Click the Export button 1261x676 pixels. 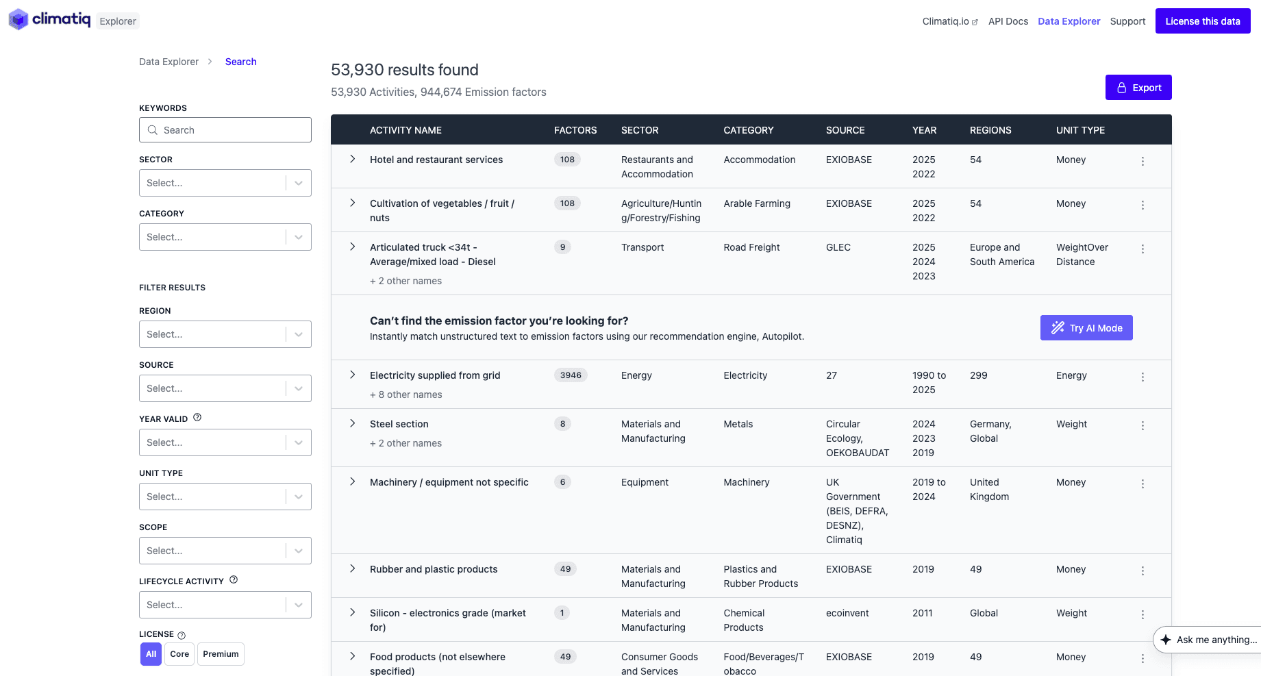tap(1138, 88)
